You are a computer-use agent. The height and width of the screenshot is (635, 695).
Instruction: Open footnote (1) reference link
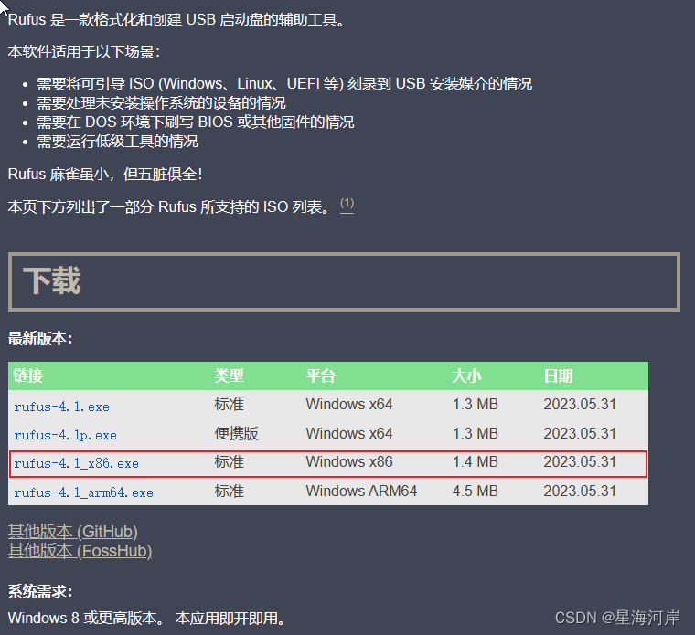[347, 204]
